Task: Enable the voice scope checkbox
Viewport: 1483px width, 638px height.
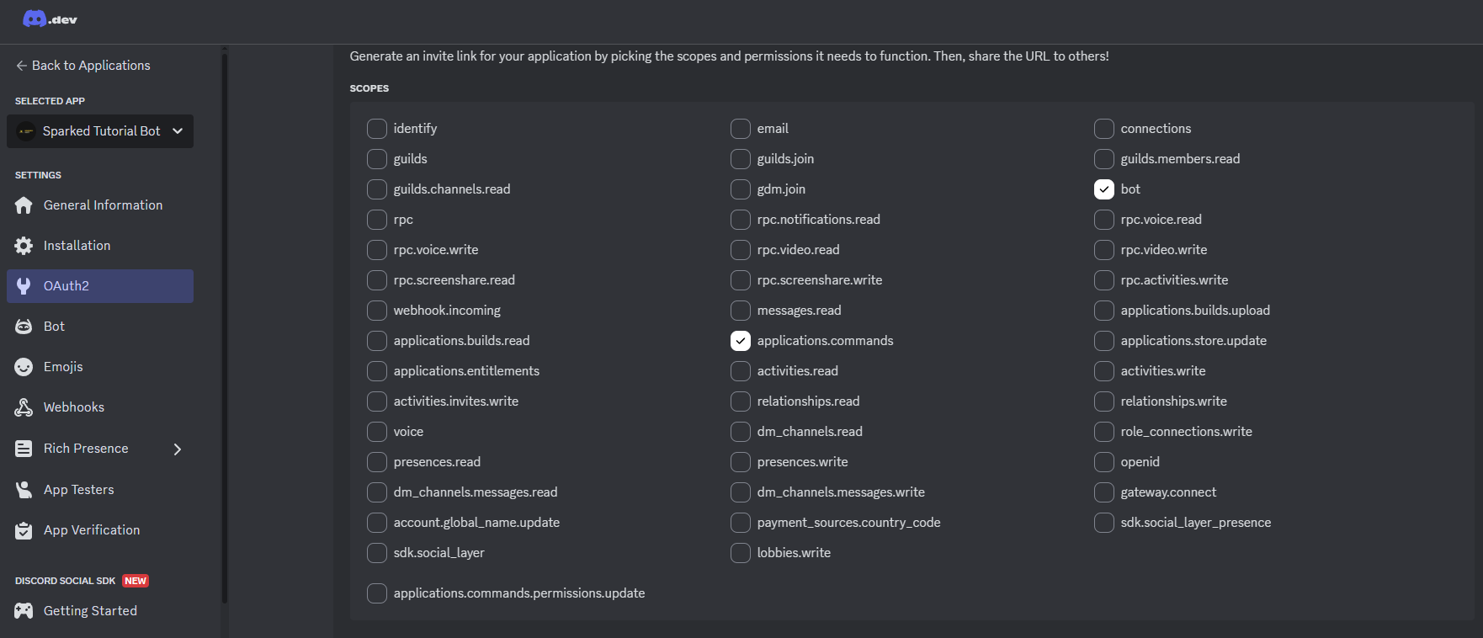Action: click(x=377, y=432)
